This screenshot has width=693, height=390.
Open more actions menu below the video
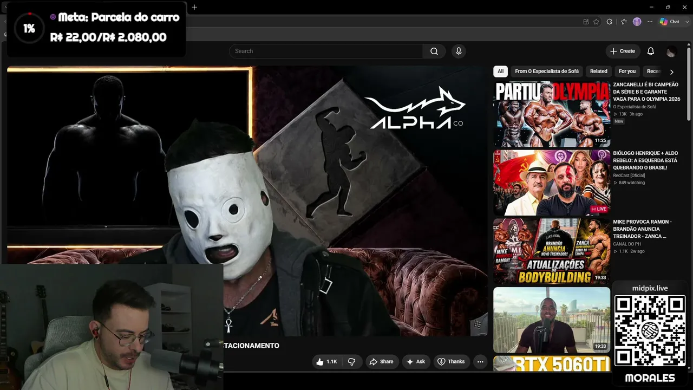pyautogui.click(x=480, y=361)
